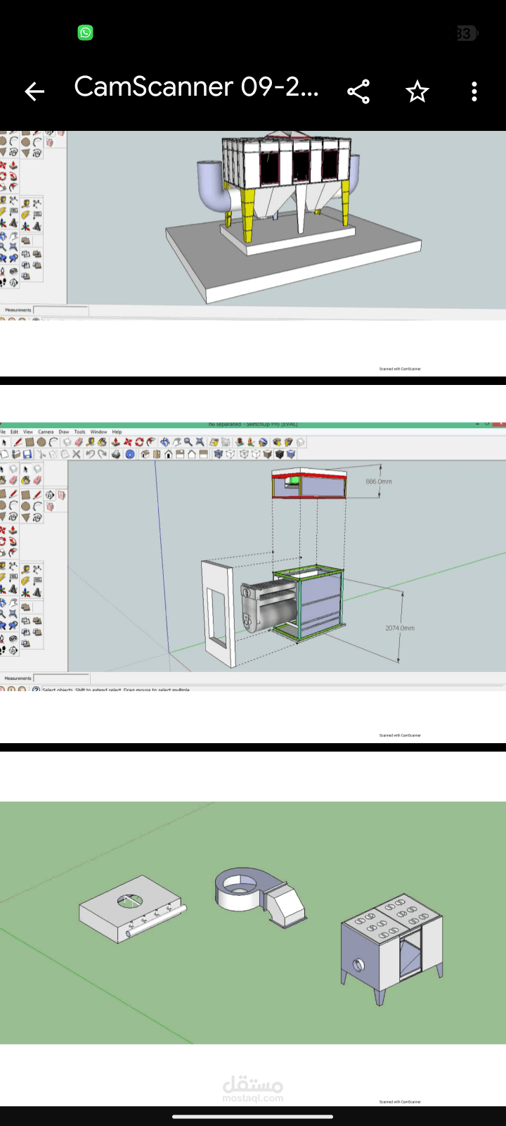This screenshot has width=506, height=1126.
Task: Open the Window menu in SketchUp
Action: (x=98, y=431)
